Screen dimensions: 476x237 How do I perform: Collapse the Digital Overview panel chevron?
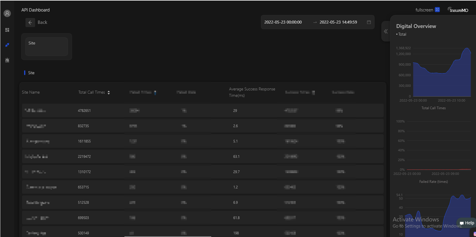[386, 32]
